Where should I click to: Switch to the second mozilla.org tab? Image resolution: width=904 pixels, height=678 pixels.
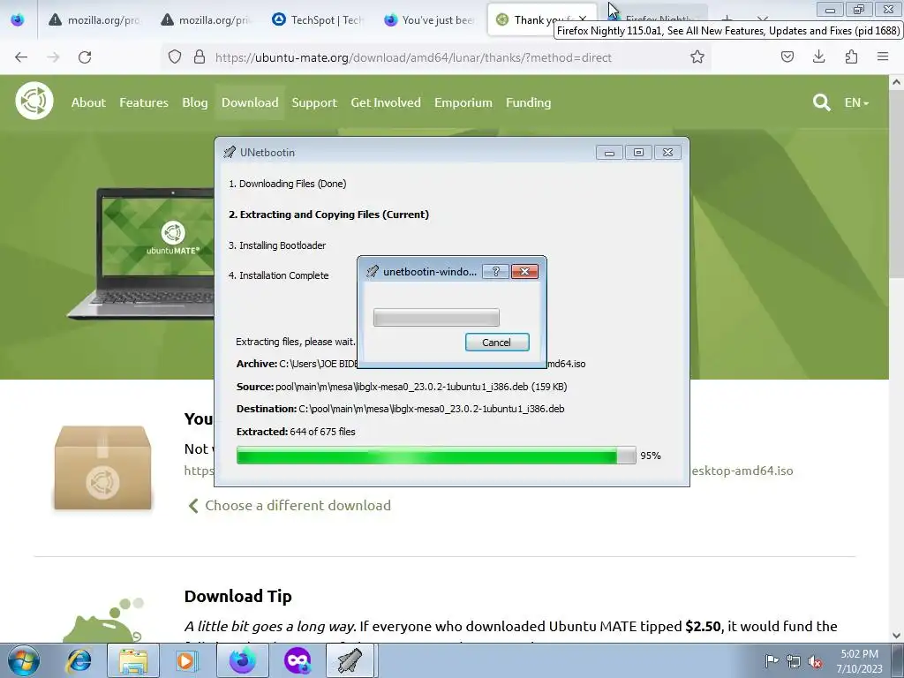click(x=206, y=19)
